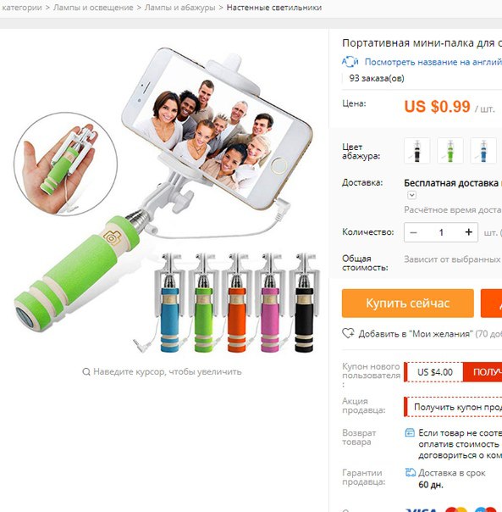Click Посмотреть название на английском link

click(x=433, y=62)
